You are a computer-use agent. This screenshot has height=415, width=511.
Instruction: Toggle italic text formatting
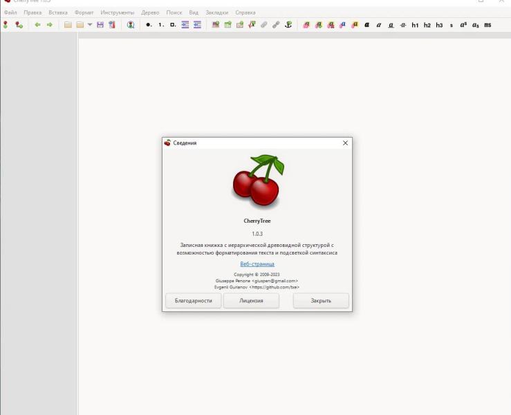pos(379,25)
